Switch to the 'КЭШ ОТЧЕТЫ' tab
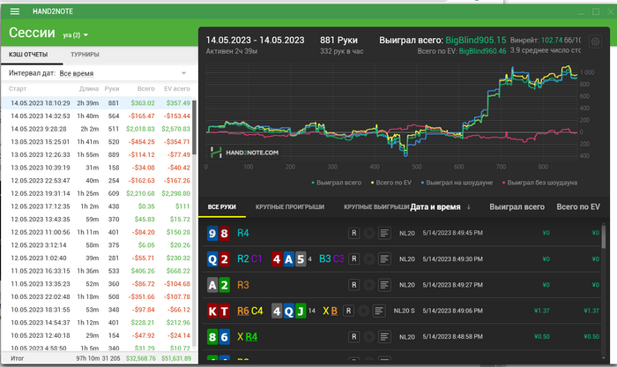The width and height of the screenshot is (617, 367). click(x=28, y=55)
